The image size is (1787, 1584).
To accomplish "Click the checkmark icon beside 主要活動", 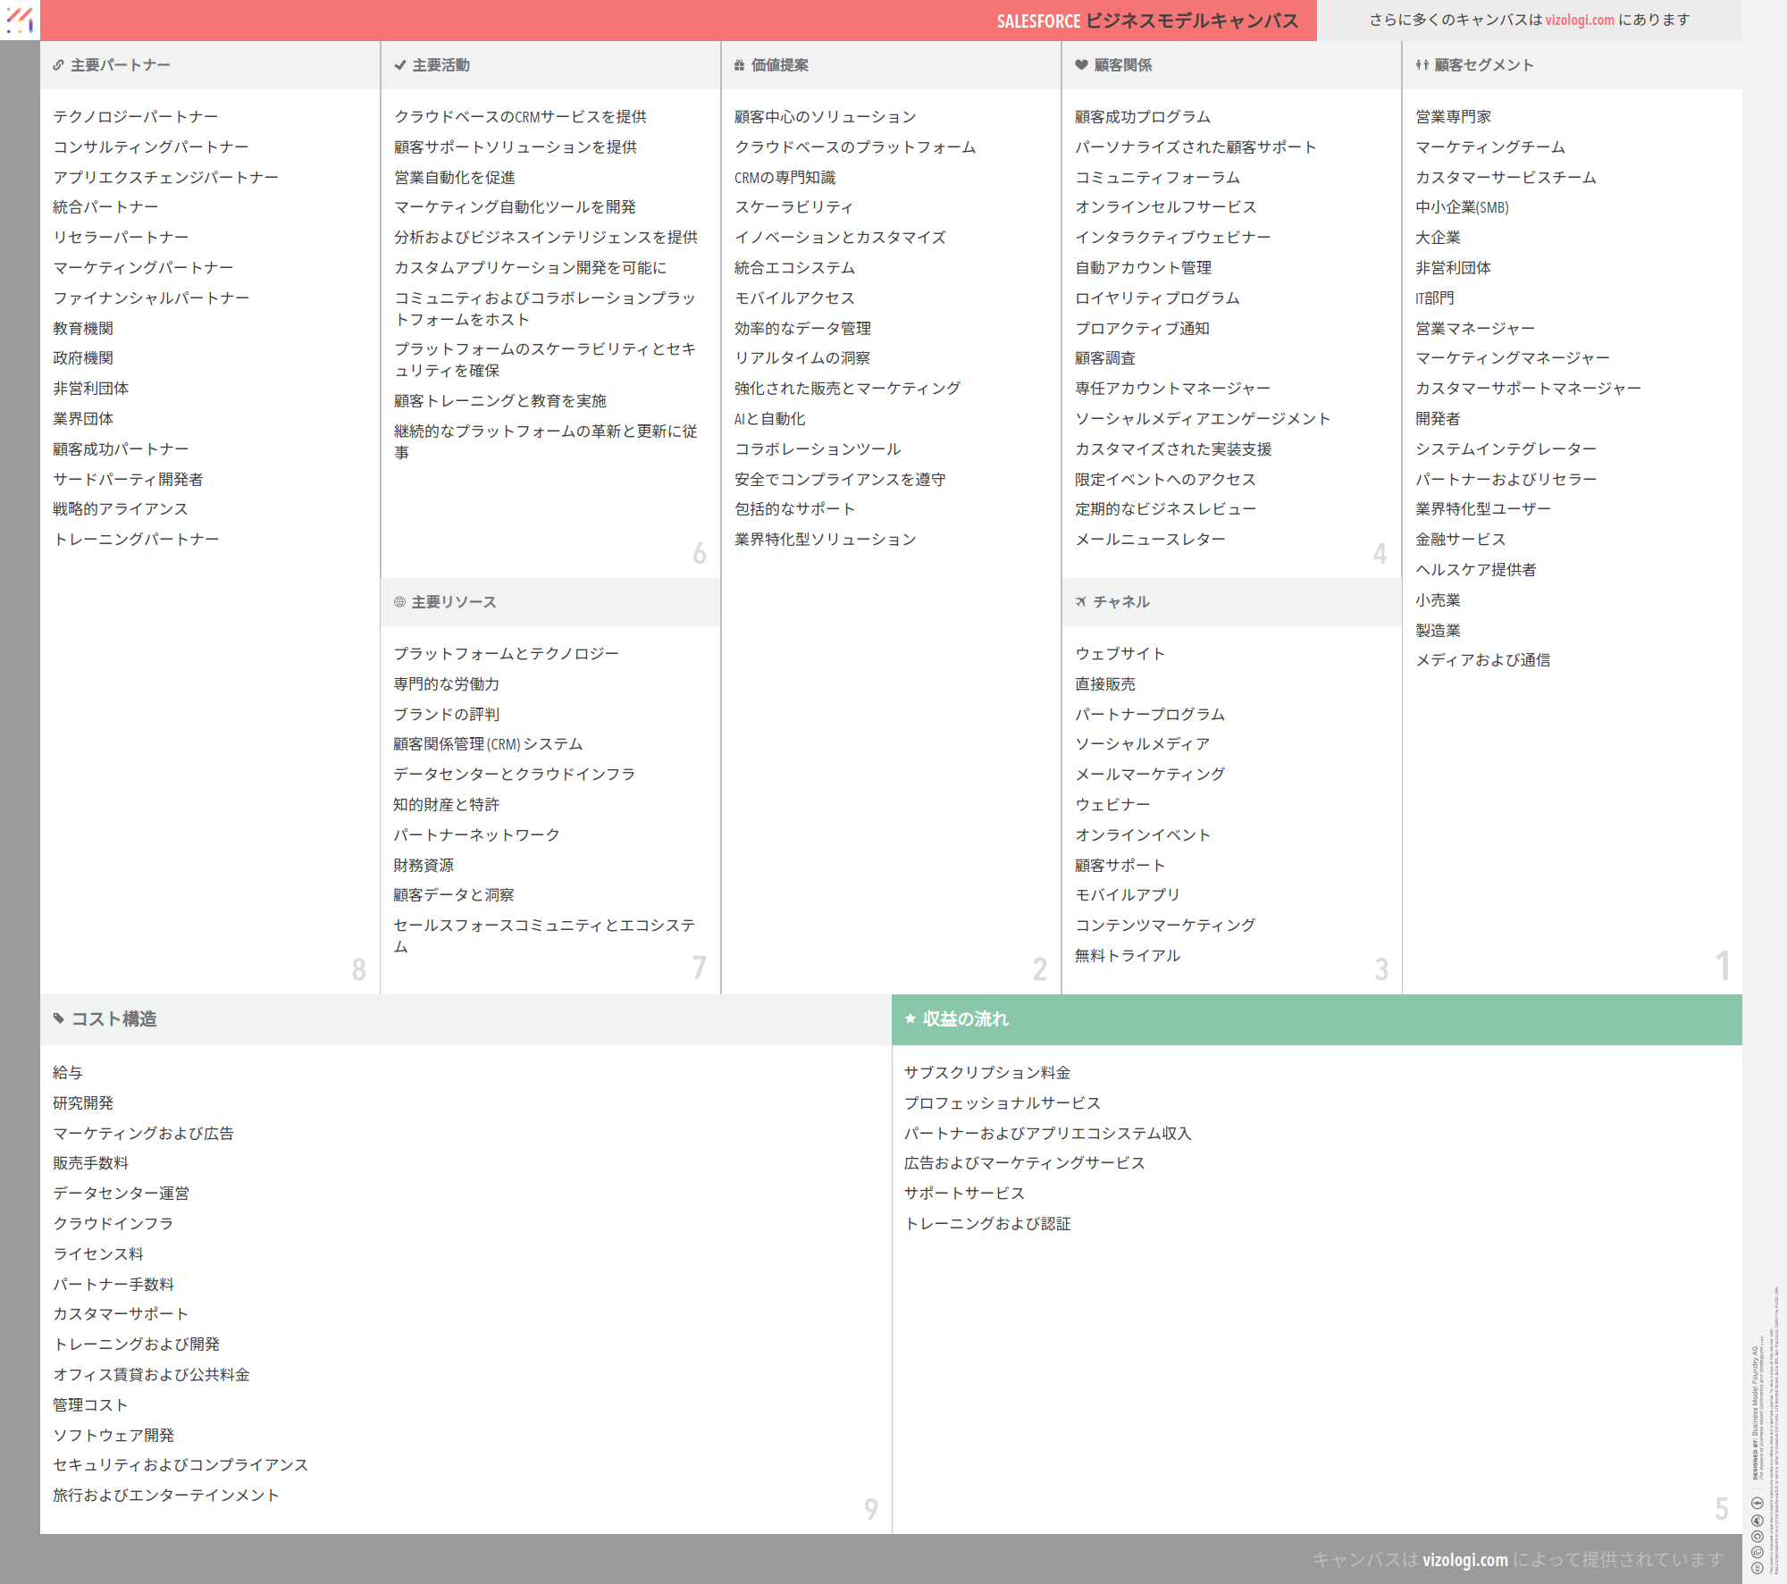I will tap(400, 65).
